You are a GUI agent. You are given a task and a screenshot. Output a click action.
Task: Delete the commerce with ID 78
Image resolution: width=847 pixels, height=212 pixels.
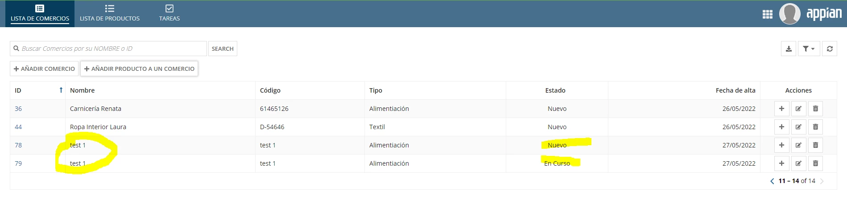(x=815, y=145)
